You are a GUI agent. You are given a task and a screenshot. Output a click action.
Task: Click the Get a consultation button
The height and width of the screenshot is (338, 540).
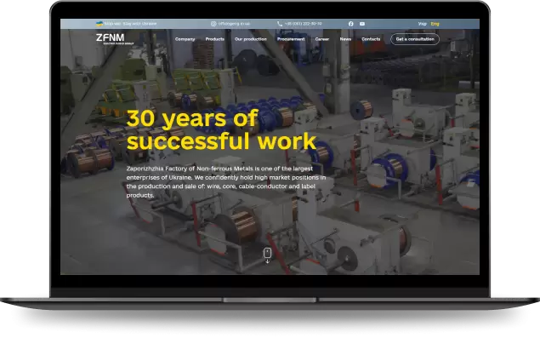(415, 39)
